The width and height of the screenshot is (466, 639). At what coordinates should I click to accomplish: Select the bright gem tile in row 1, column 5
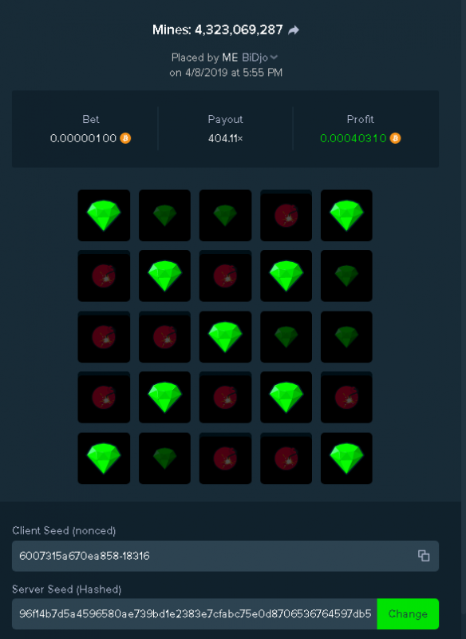coord(346,215)
